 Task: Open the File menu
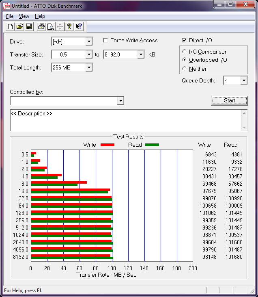(10, 16)
